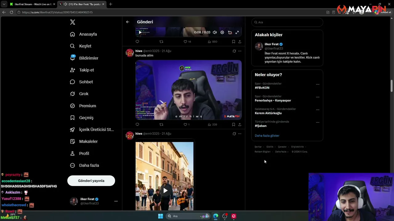Screen dimensions: 394x221
Task: Share the post with 850 views
Action: point(240,41)
